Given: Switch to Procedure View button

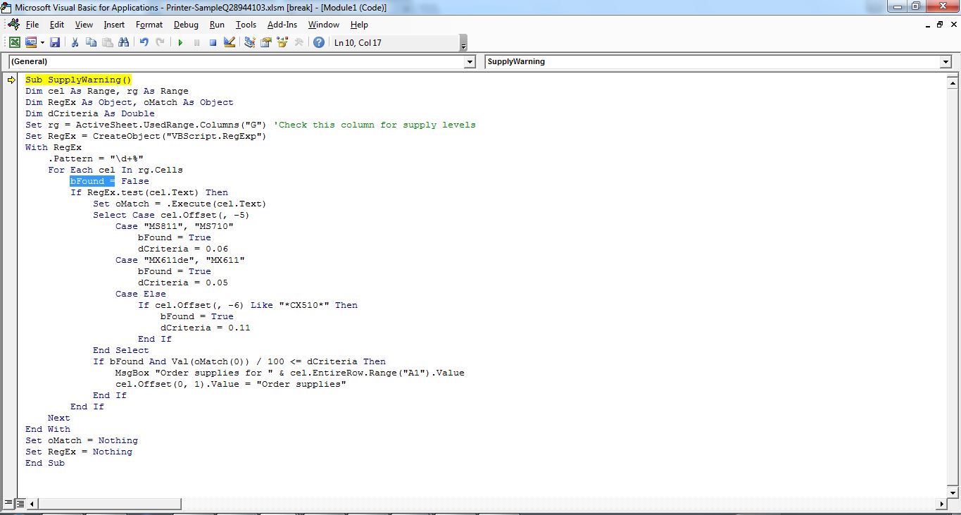Looking at the screenshot, I should (8, 504).
